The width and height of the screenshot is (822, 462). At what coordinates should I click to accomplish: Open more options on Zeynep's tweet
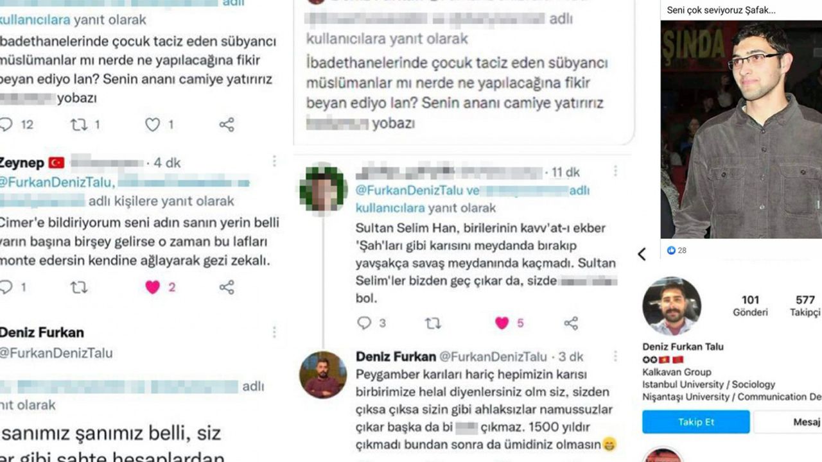(x=274, y=161)
